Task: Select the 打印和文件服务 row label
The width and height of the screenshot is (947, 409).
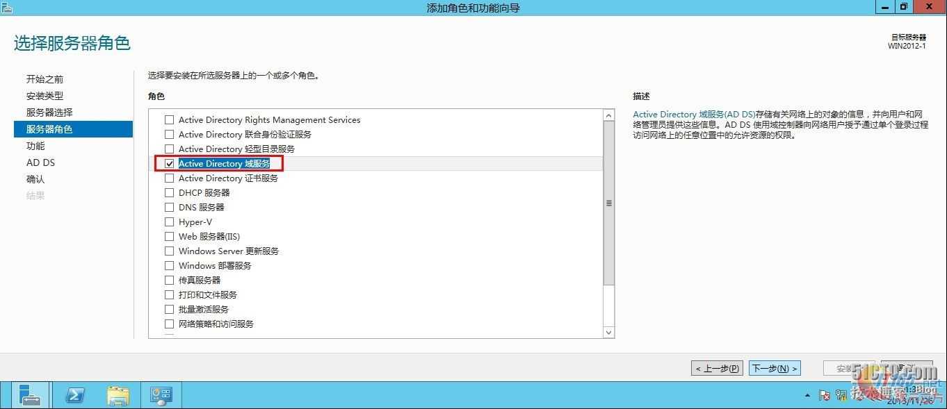Action: [x=208, y=295]
